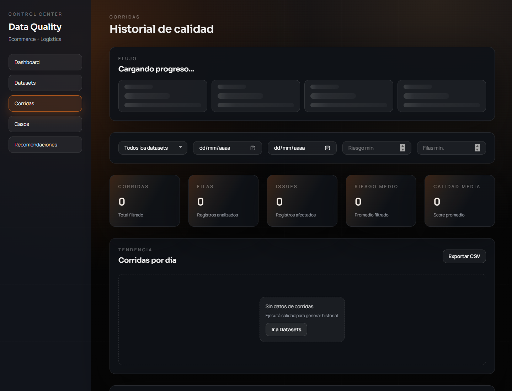512x391 pixels.
Task: Open the calendar icon in the second date field
Action: pos(327,148)
